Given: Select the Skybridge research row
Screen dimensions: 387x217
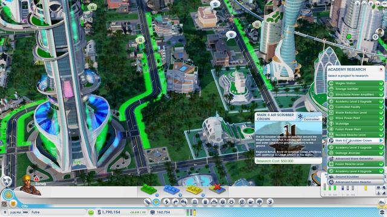Looking at the screenshot, I should (356, 124).
